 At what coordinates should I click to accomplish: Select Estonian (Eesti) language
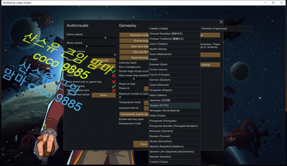(174, 64)
